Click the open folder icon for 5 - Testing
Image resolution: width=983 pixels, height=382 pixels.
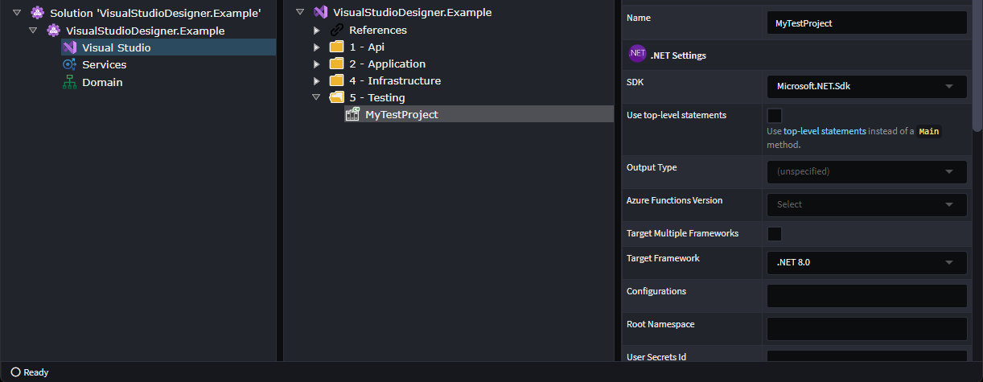pos(337,97)
